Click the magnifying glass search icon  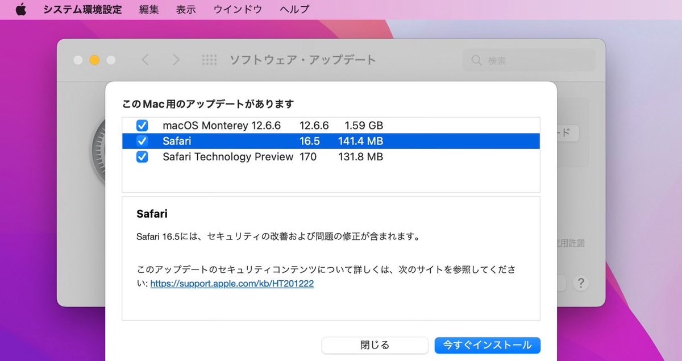pyautogui.click(x=477, y=60)
